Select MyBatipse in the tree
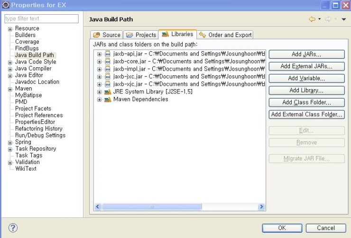Viewport: 351px width, 238px height. (x=28, y=95)
